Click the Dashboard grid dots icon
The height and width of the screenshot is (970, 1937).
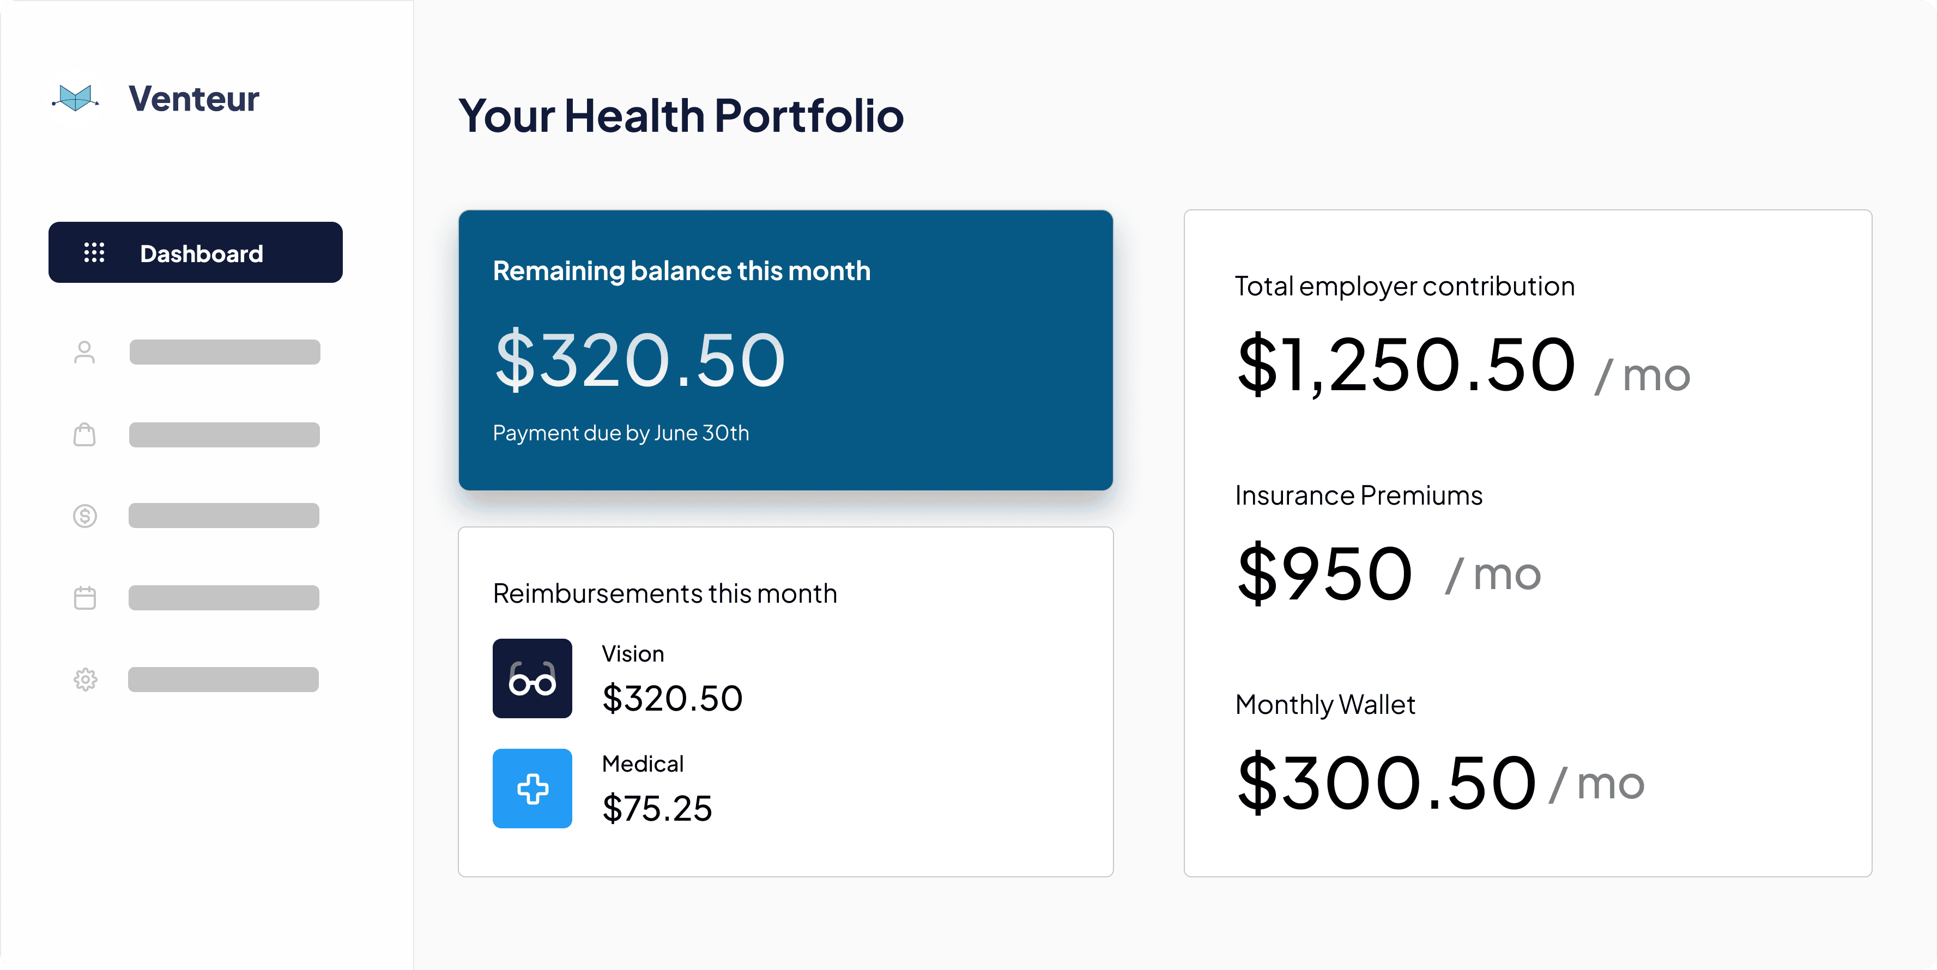pyautogui.click(x=94, y=253)
